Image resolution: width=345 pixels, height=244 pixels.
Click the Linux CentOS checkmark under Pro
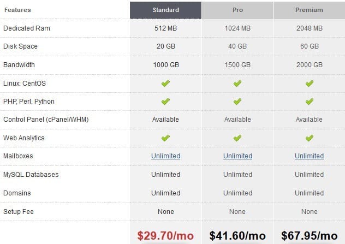click(237, 84)
